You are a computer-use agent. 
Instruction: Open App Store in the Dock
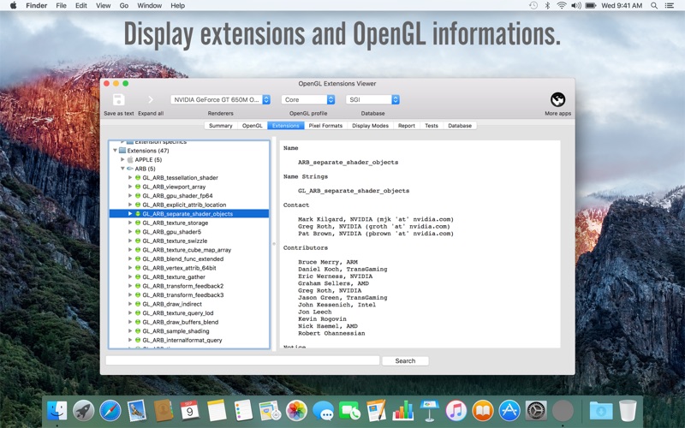coord(509,411)
